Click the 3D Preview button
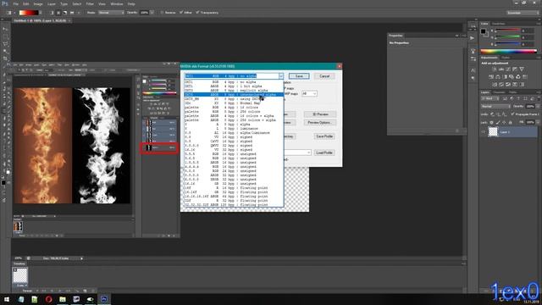 click(320, 114)
